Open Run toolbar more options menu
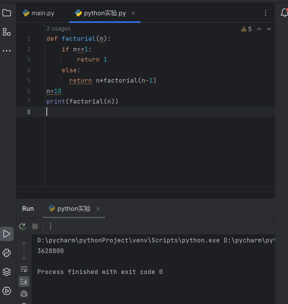The height and width of the screenshot is (304, 288). pyautogui.click(x=51, y=226)
